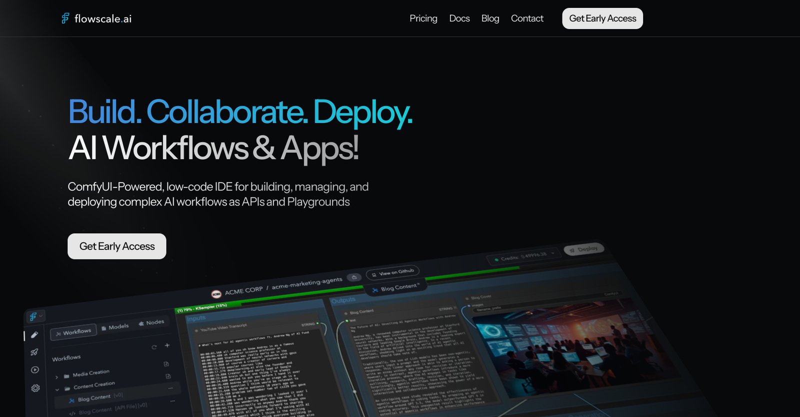Click the View on Github button

[x=392, y=272]
